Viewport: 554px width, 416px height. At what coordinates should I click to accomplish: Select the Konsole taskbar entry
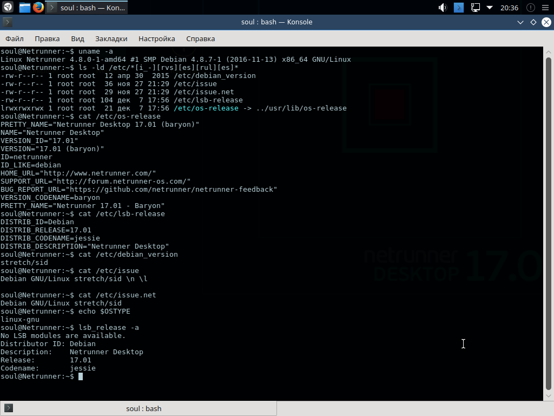pos(87,8)
